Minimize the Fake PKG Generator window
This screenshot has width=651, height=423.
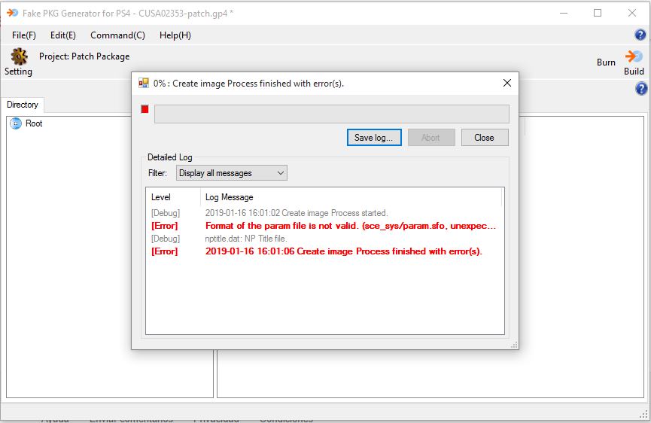(x=564, y=13)
